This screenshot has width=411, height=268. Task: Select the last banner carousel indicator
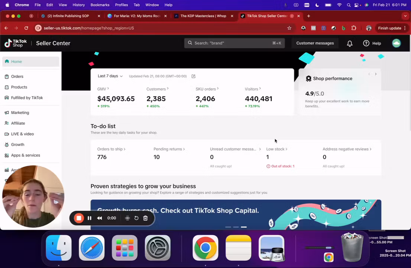[x=244, y=227]
